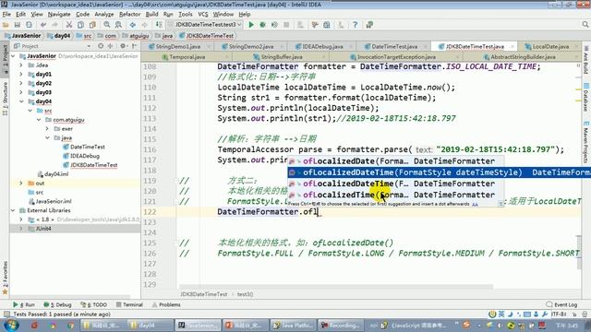Open the Structure side tool window
591x332 pixels.
(x=5, y=99)
